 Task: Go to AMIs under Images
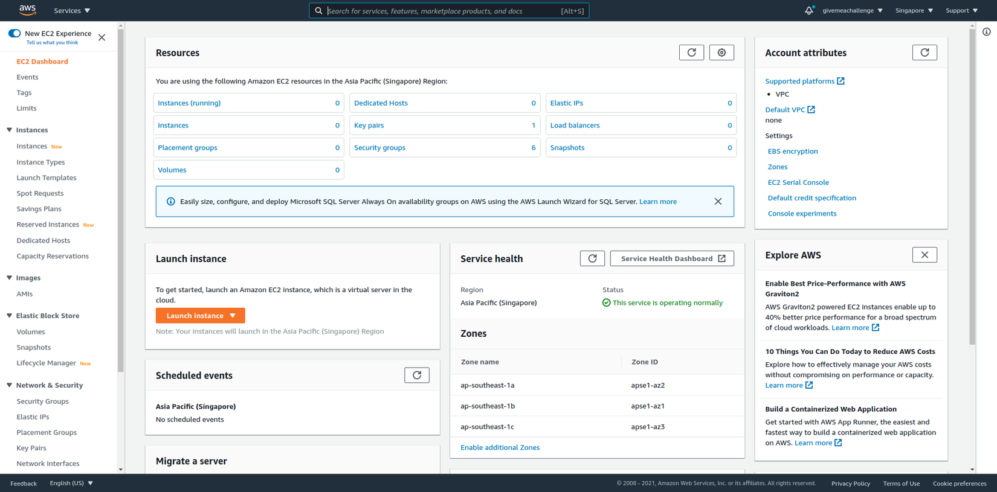(25, 294)
